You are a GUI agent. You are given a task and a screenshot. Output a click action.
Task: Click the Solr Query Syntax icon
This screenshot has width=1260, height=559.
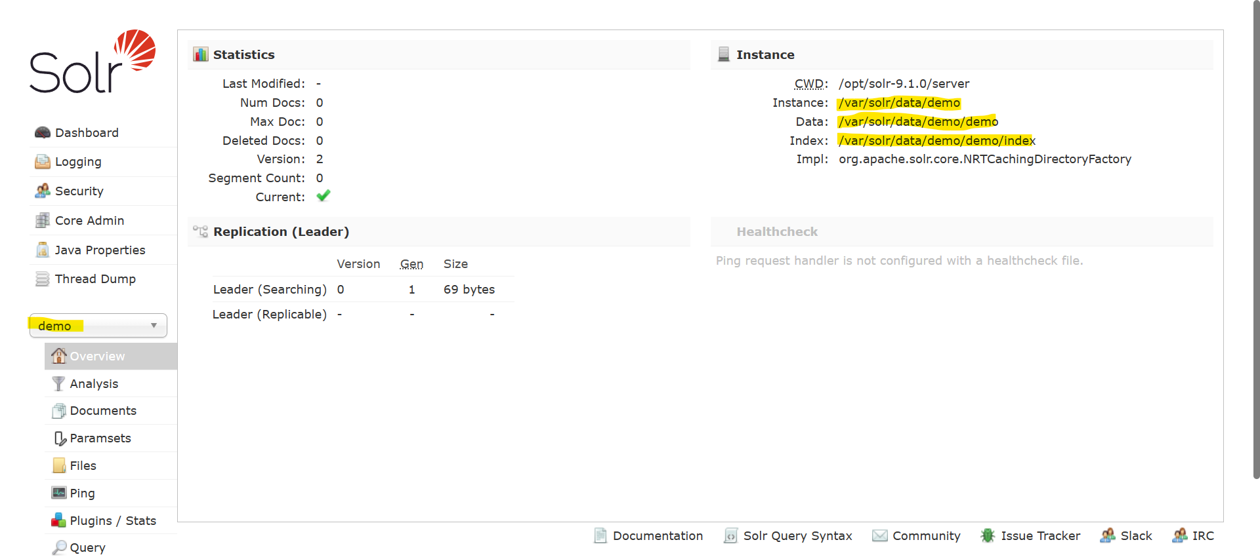[730, 535]
